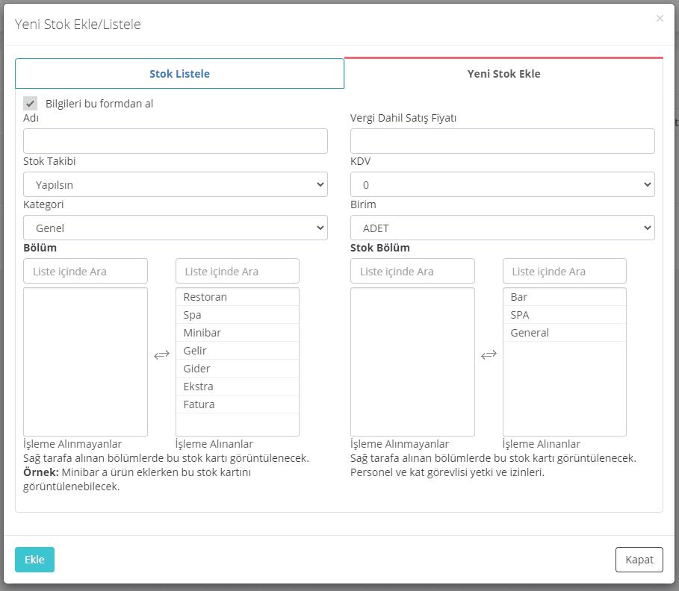The height and width of the screenshot is (591, 679).
Task: Select Ekstra in the Bölüm list
Action: tap(238, 387)
